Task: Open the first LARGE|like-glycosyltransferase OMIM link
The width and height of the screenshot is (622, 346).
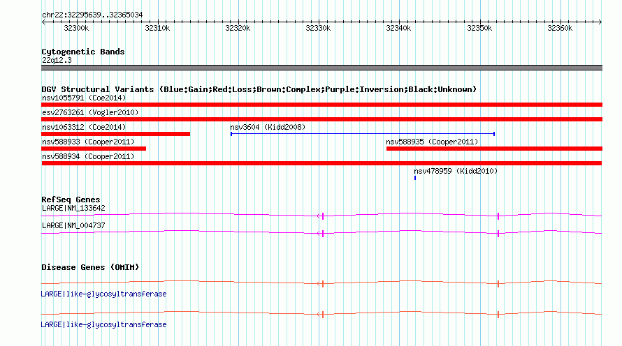Action: pos(103,294)
